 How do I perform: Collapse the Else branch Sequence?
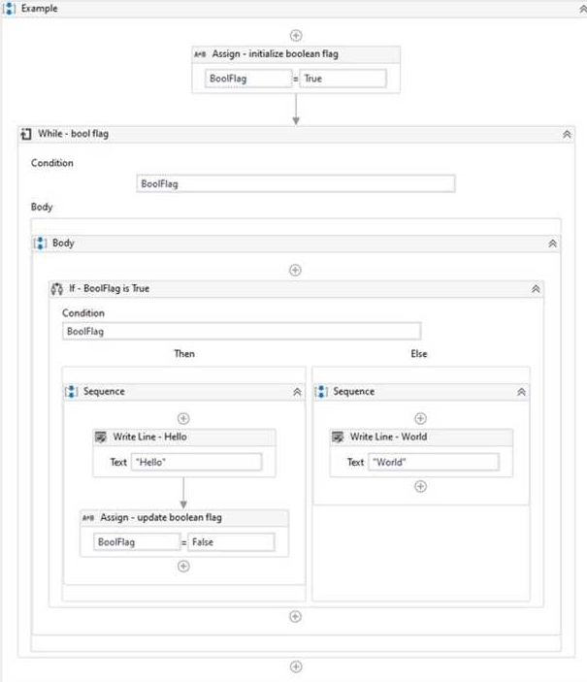(521, 392)
